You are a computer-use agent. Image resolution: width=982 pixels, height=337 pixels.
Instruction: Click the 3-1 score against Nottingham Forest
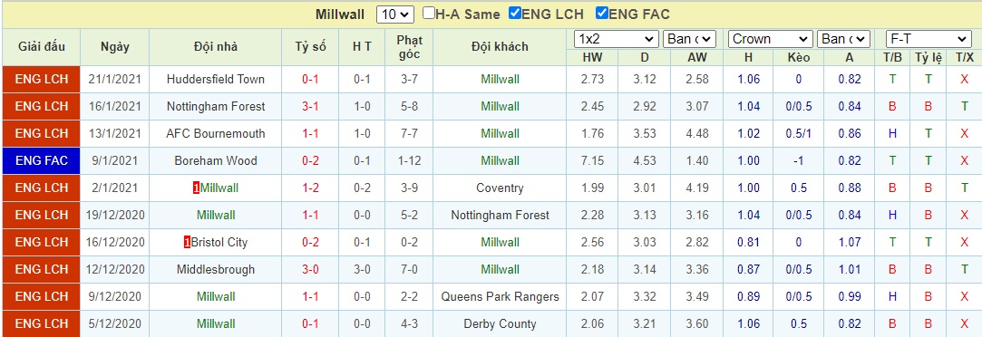click(310, 106)
